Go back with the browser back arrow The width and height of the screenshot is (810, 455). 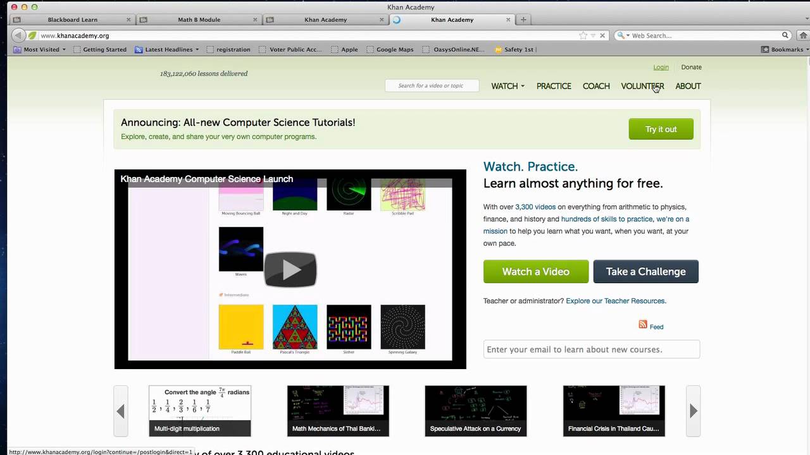point(18,35)
